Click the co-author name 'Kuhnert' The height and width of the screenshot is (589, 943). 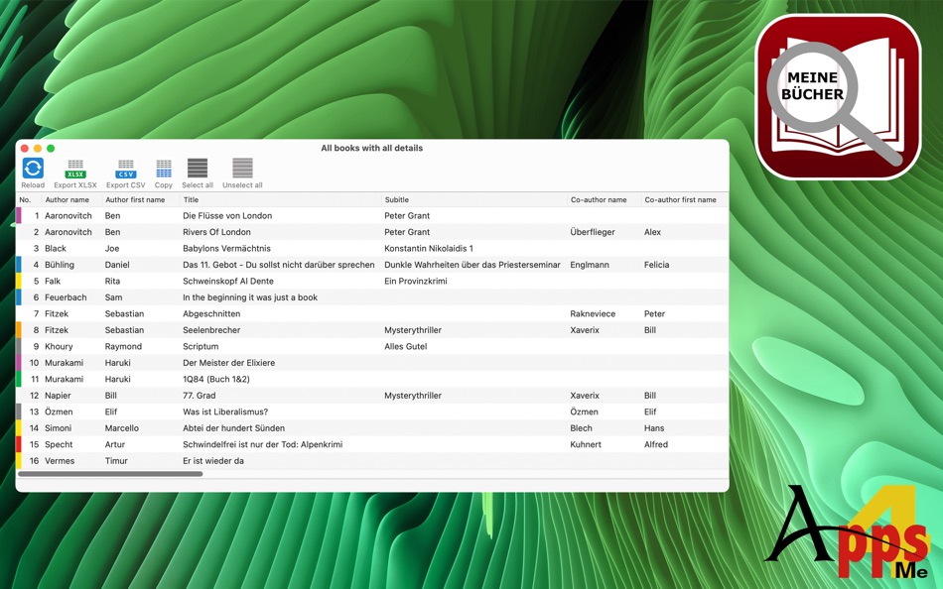586,444
